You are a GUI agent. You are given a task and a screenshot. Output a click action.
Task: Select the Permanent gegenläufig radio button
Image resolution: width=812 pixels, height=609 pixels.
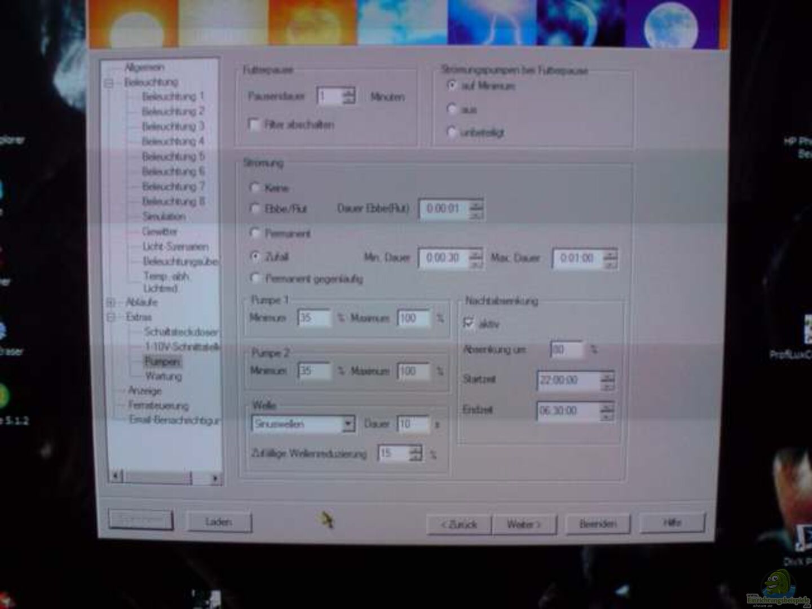255,278
